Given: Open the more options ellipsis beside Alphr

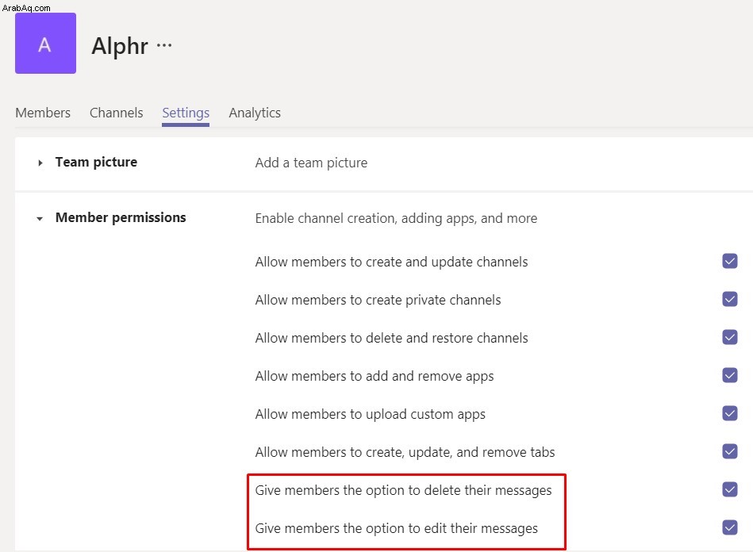Looking at the screenshot, I should [164, 45].
